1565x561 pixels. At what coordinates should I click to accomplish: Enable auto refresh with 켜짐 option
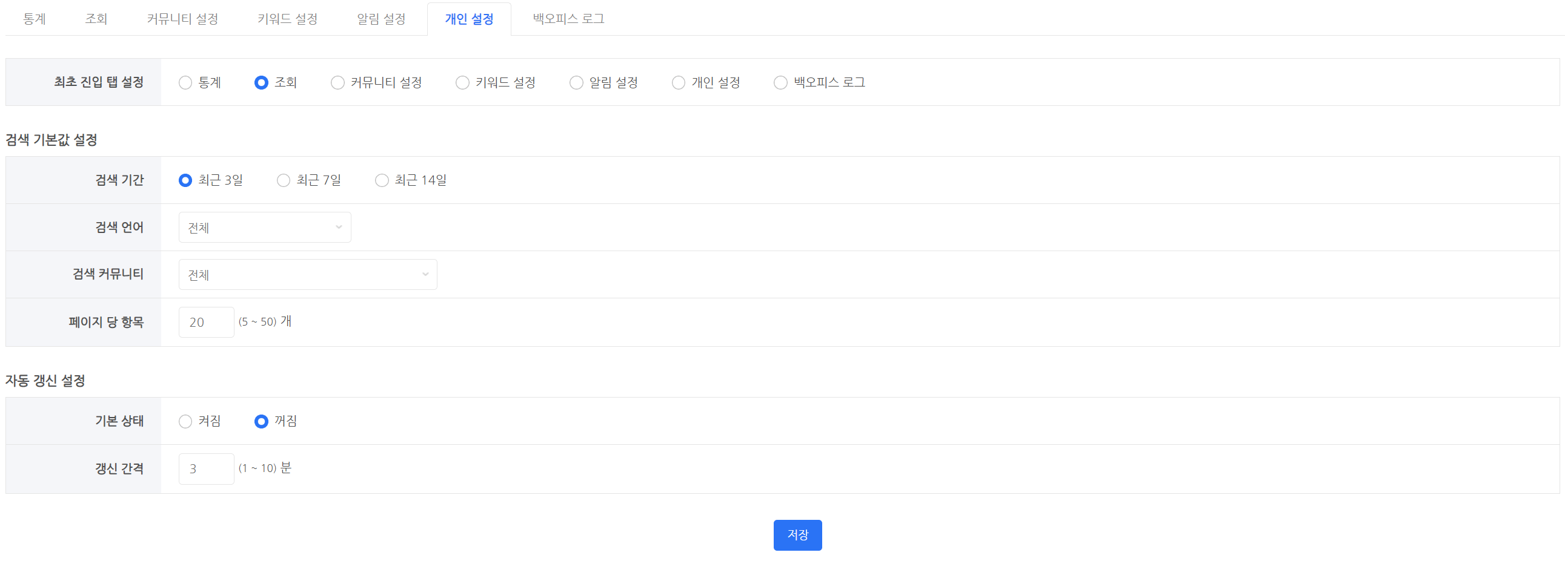[x=185, y=421]
